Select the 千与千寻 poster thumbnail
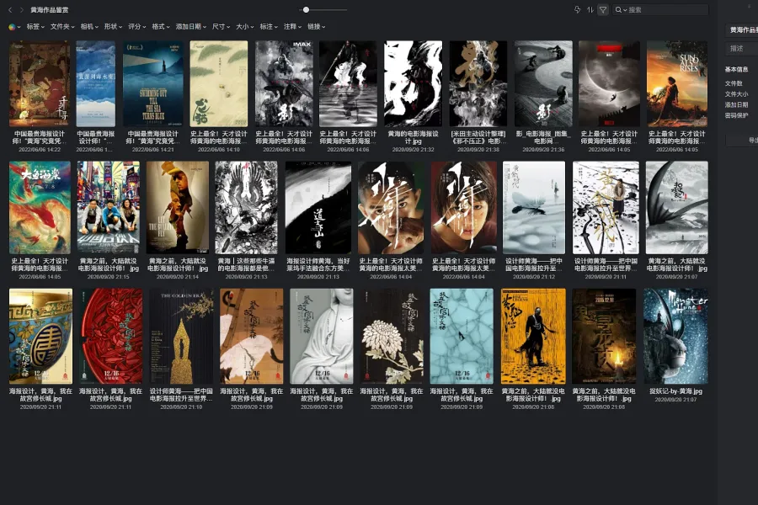 pyautogui.click(x=40, y=83)
